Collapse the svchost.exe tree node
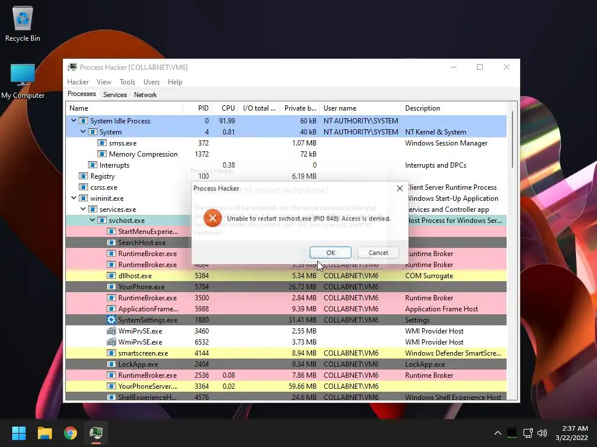This screenshot has height=447, width=597. pyautogui.click(x=92, y=219)
